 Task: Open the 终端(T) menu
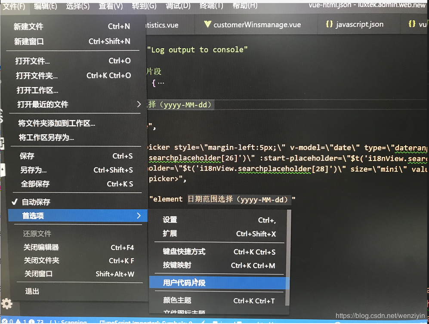click(212, 6)
